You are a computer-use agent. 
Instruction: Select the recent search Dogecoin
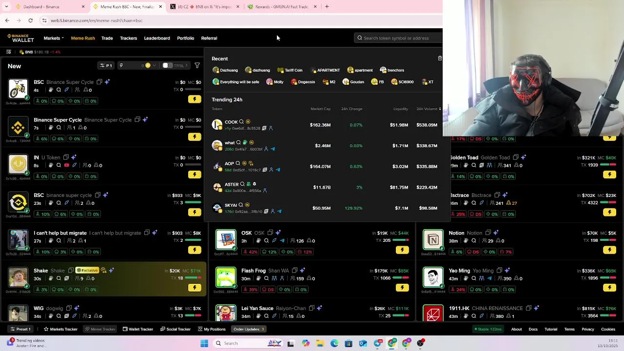pos(303,82)
